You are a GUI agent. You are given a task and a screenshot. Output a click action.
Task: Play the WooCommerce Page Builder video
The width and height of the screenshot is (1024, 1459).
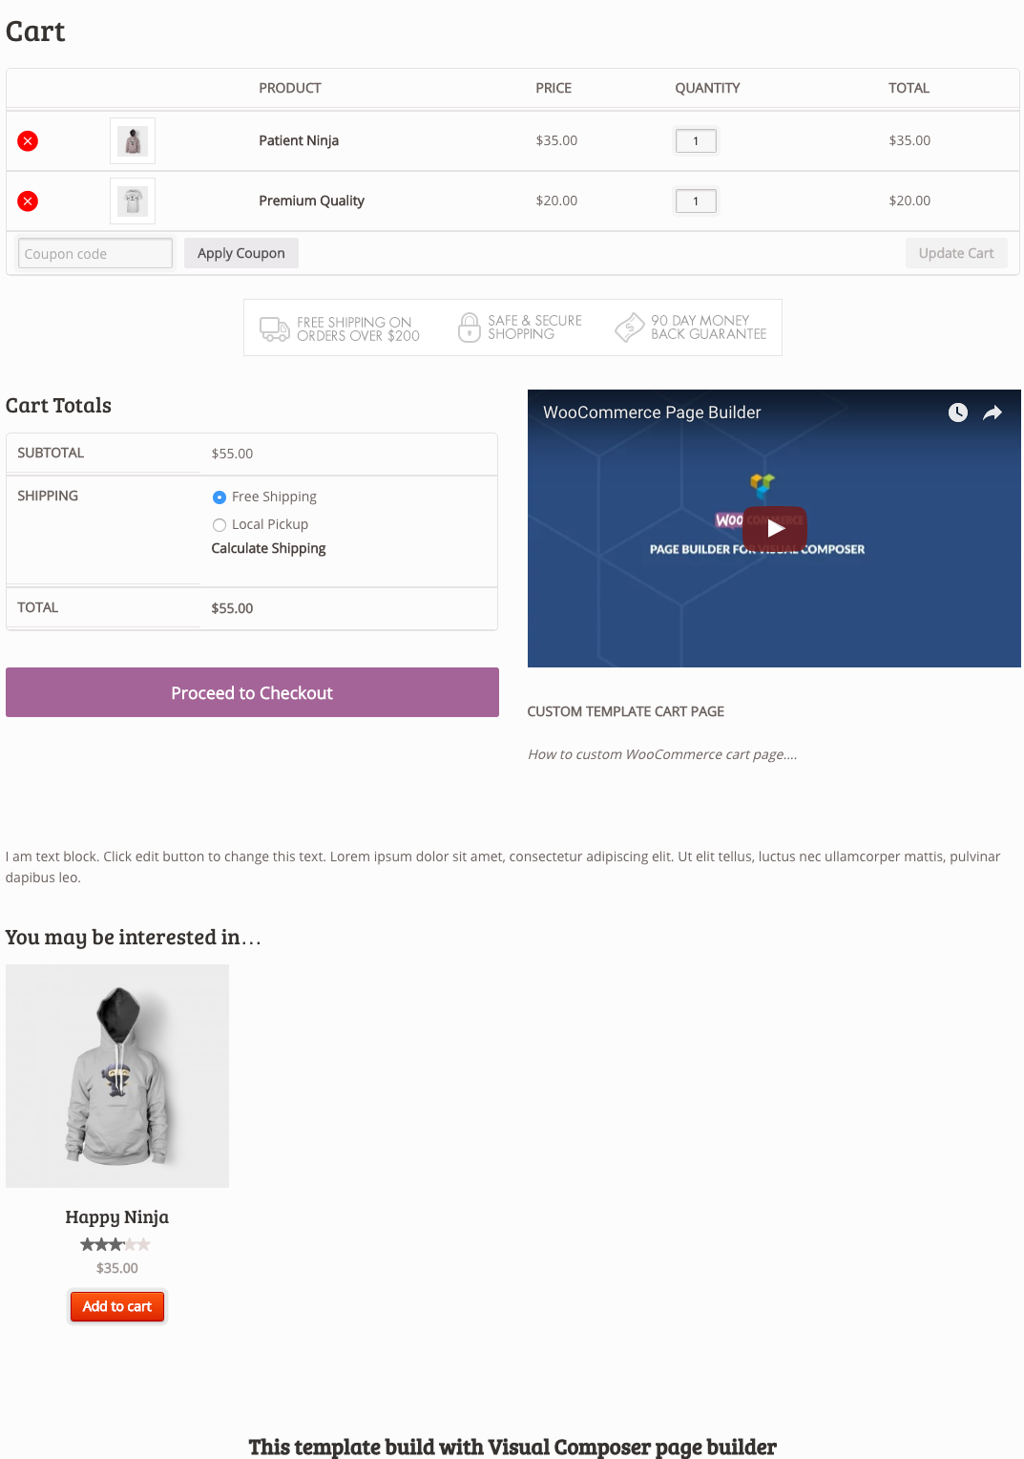(775, 528)
